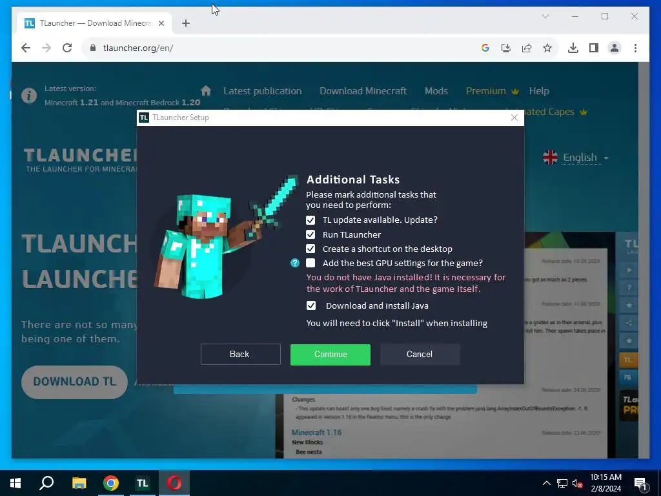The width and height of the screenshot is (661, 496).
Task: Click the browser page scrollbar
Action: click(x=644, y=260)
